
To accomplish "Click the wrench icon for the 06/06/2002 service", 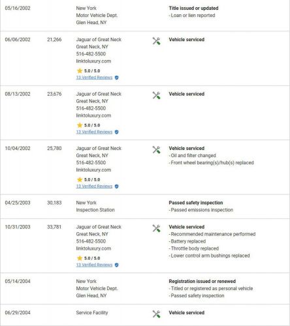I will [x=156, y=41].
